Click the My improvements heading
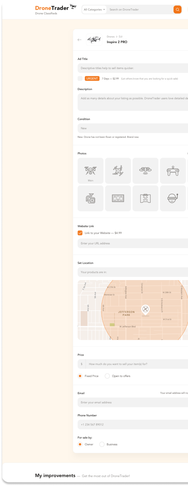Image resolution: width=188 pixels, height=486 pixels. pyautogui.click(x=55, y=475)
